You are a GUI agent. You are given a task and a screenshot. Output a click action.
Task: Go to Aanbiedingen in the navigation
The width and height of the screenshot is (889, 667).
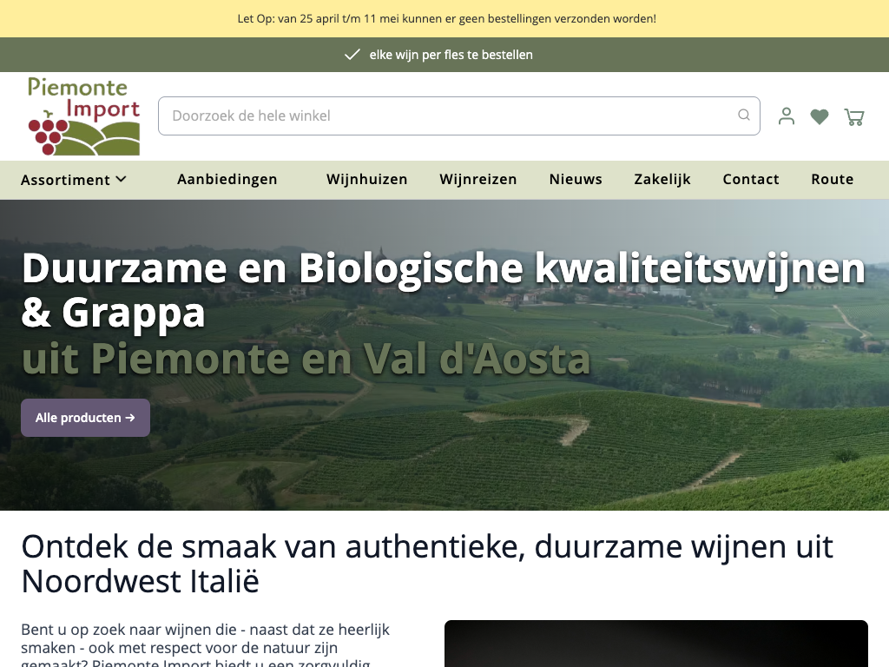[227, 180]
